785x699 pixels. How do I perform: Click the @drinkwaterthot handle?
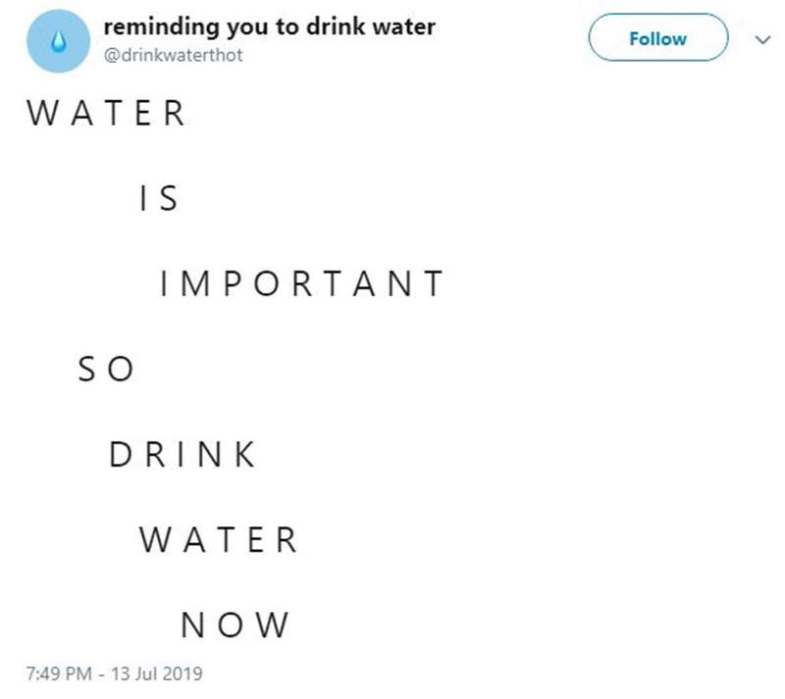tap(174, 55)
